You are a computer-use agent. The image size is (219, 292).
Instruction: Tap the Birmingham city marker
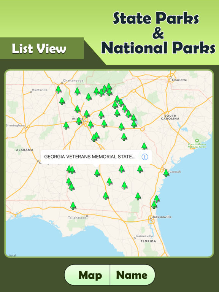pyautogui.click(x=26, y=127)
